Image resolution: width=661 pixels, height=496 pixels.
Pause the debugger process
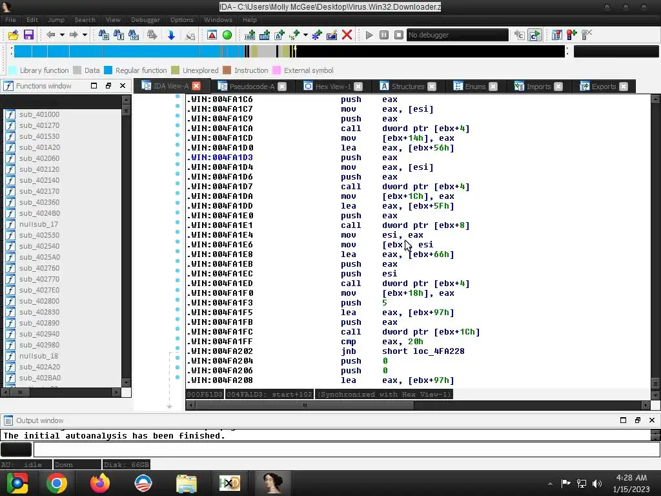point(384,35)
